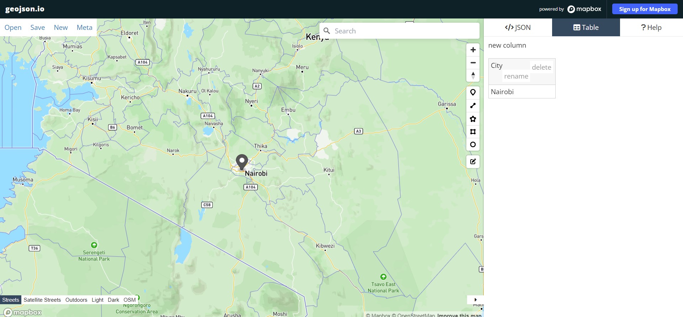Open the Help tab

[651, 27]
